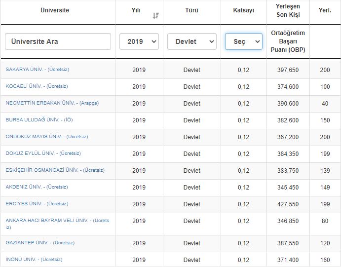The image size is (341, 267).
Task: Click placement count 40 in Necmettin Erbakan row
Action: [x=325, y=104]
